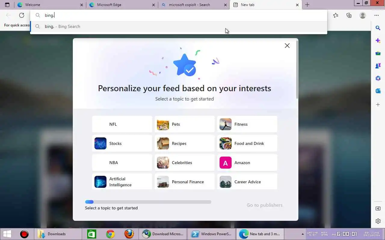Click the red record button in taskbar
The width and height of the screenshot is (385, 240).
pos(24,234)
